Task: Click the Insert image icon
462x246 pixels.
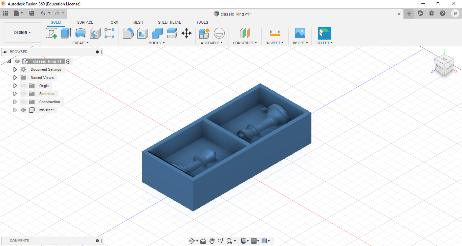Action: 300,33
